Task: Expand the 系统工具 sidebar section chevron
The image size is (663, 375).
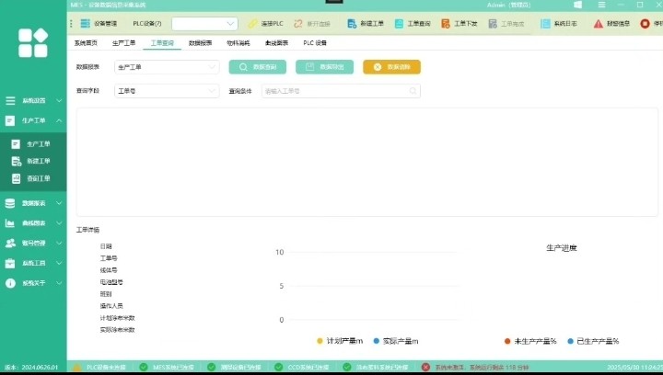Action: click(x=59, y=263)
